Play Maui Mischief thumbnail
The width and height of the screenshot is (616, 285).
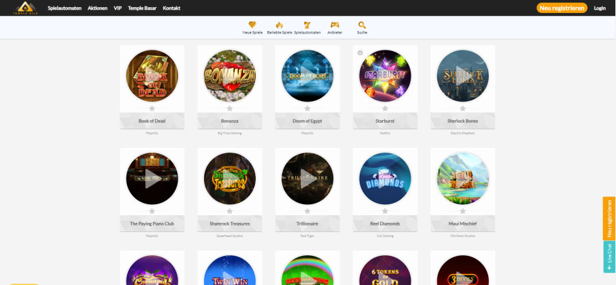tap(463, 178)
